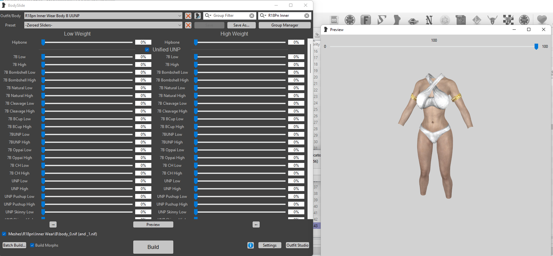Image resolution: width=553 pixels, height=256 pixels.
Task: Click the right-arrow button below Low Weight sliders
Action: coord(53,225)
